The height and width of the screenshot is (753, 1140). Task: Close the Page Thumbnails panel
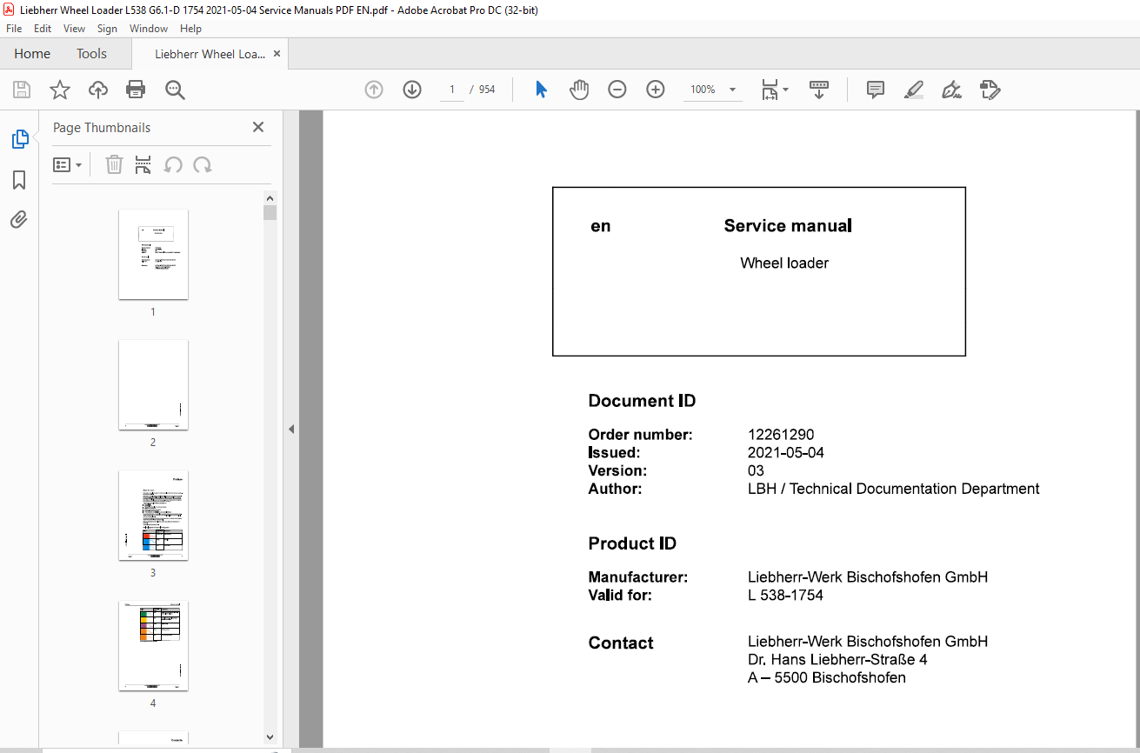point(258,127)
